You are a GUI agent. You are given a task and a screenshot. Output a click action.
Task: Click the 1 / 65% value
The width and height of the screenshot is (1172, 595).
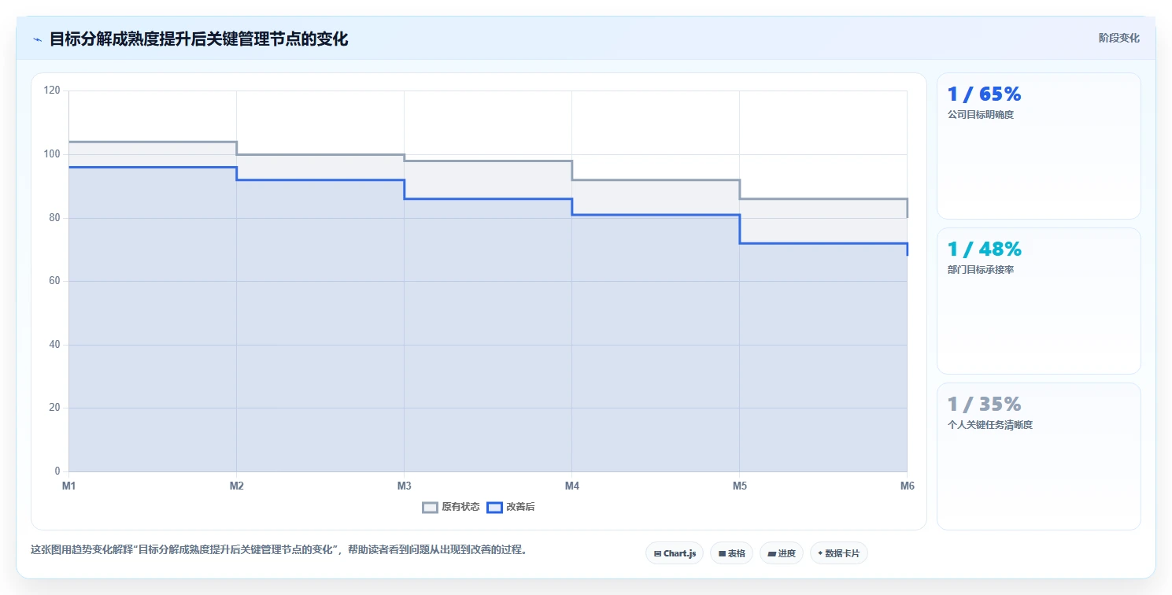click(x=984, y=94)
